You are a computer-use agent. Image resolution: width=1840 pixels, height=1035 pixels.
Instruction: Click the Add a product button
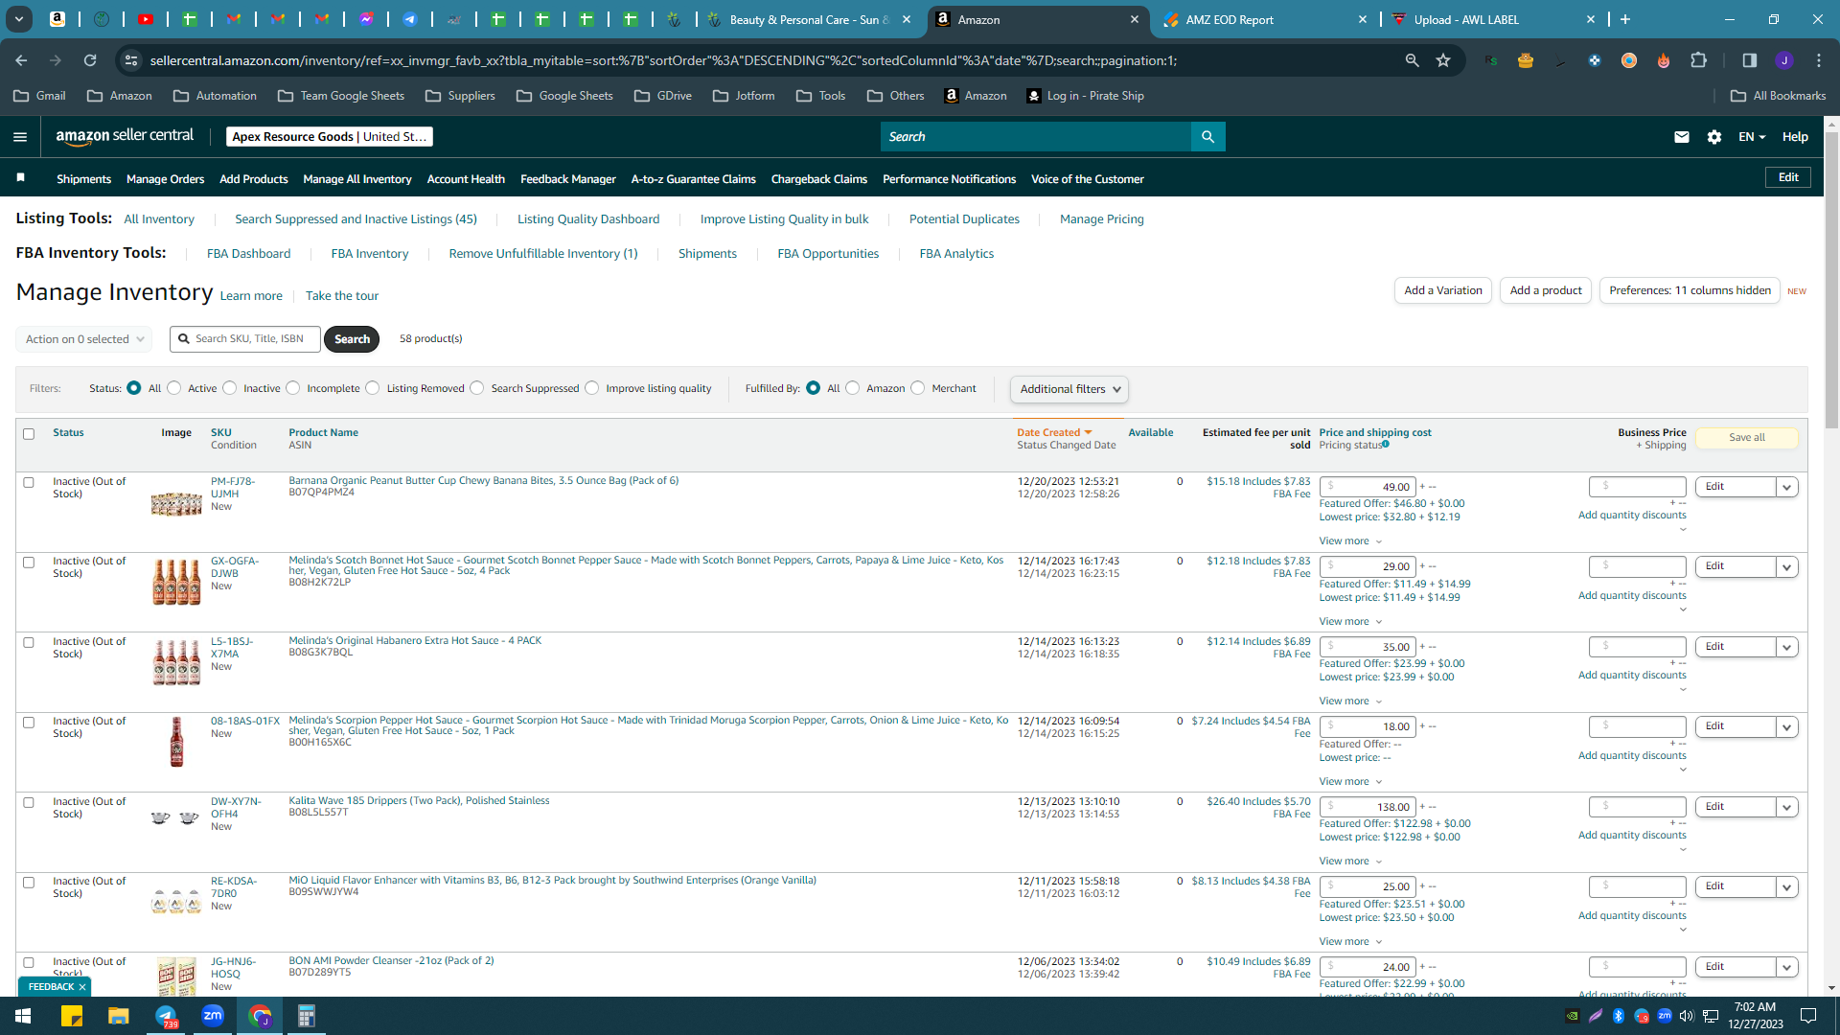click(x=1546, y=290)
